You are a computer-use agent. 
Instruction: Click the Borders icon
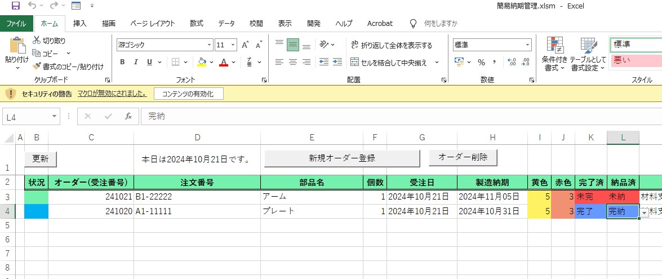pyautogui.click(x=176, y=62)
